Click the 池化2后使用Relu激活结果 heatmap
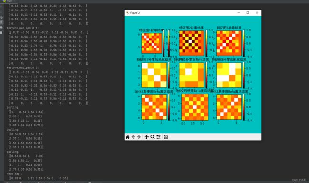 click(x=195, y=107)
